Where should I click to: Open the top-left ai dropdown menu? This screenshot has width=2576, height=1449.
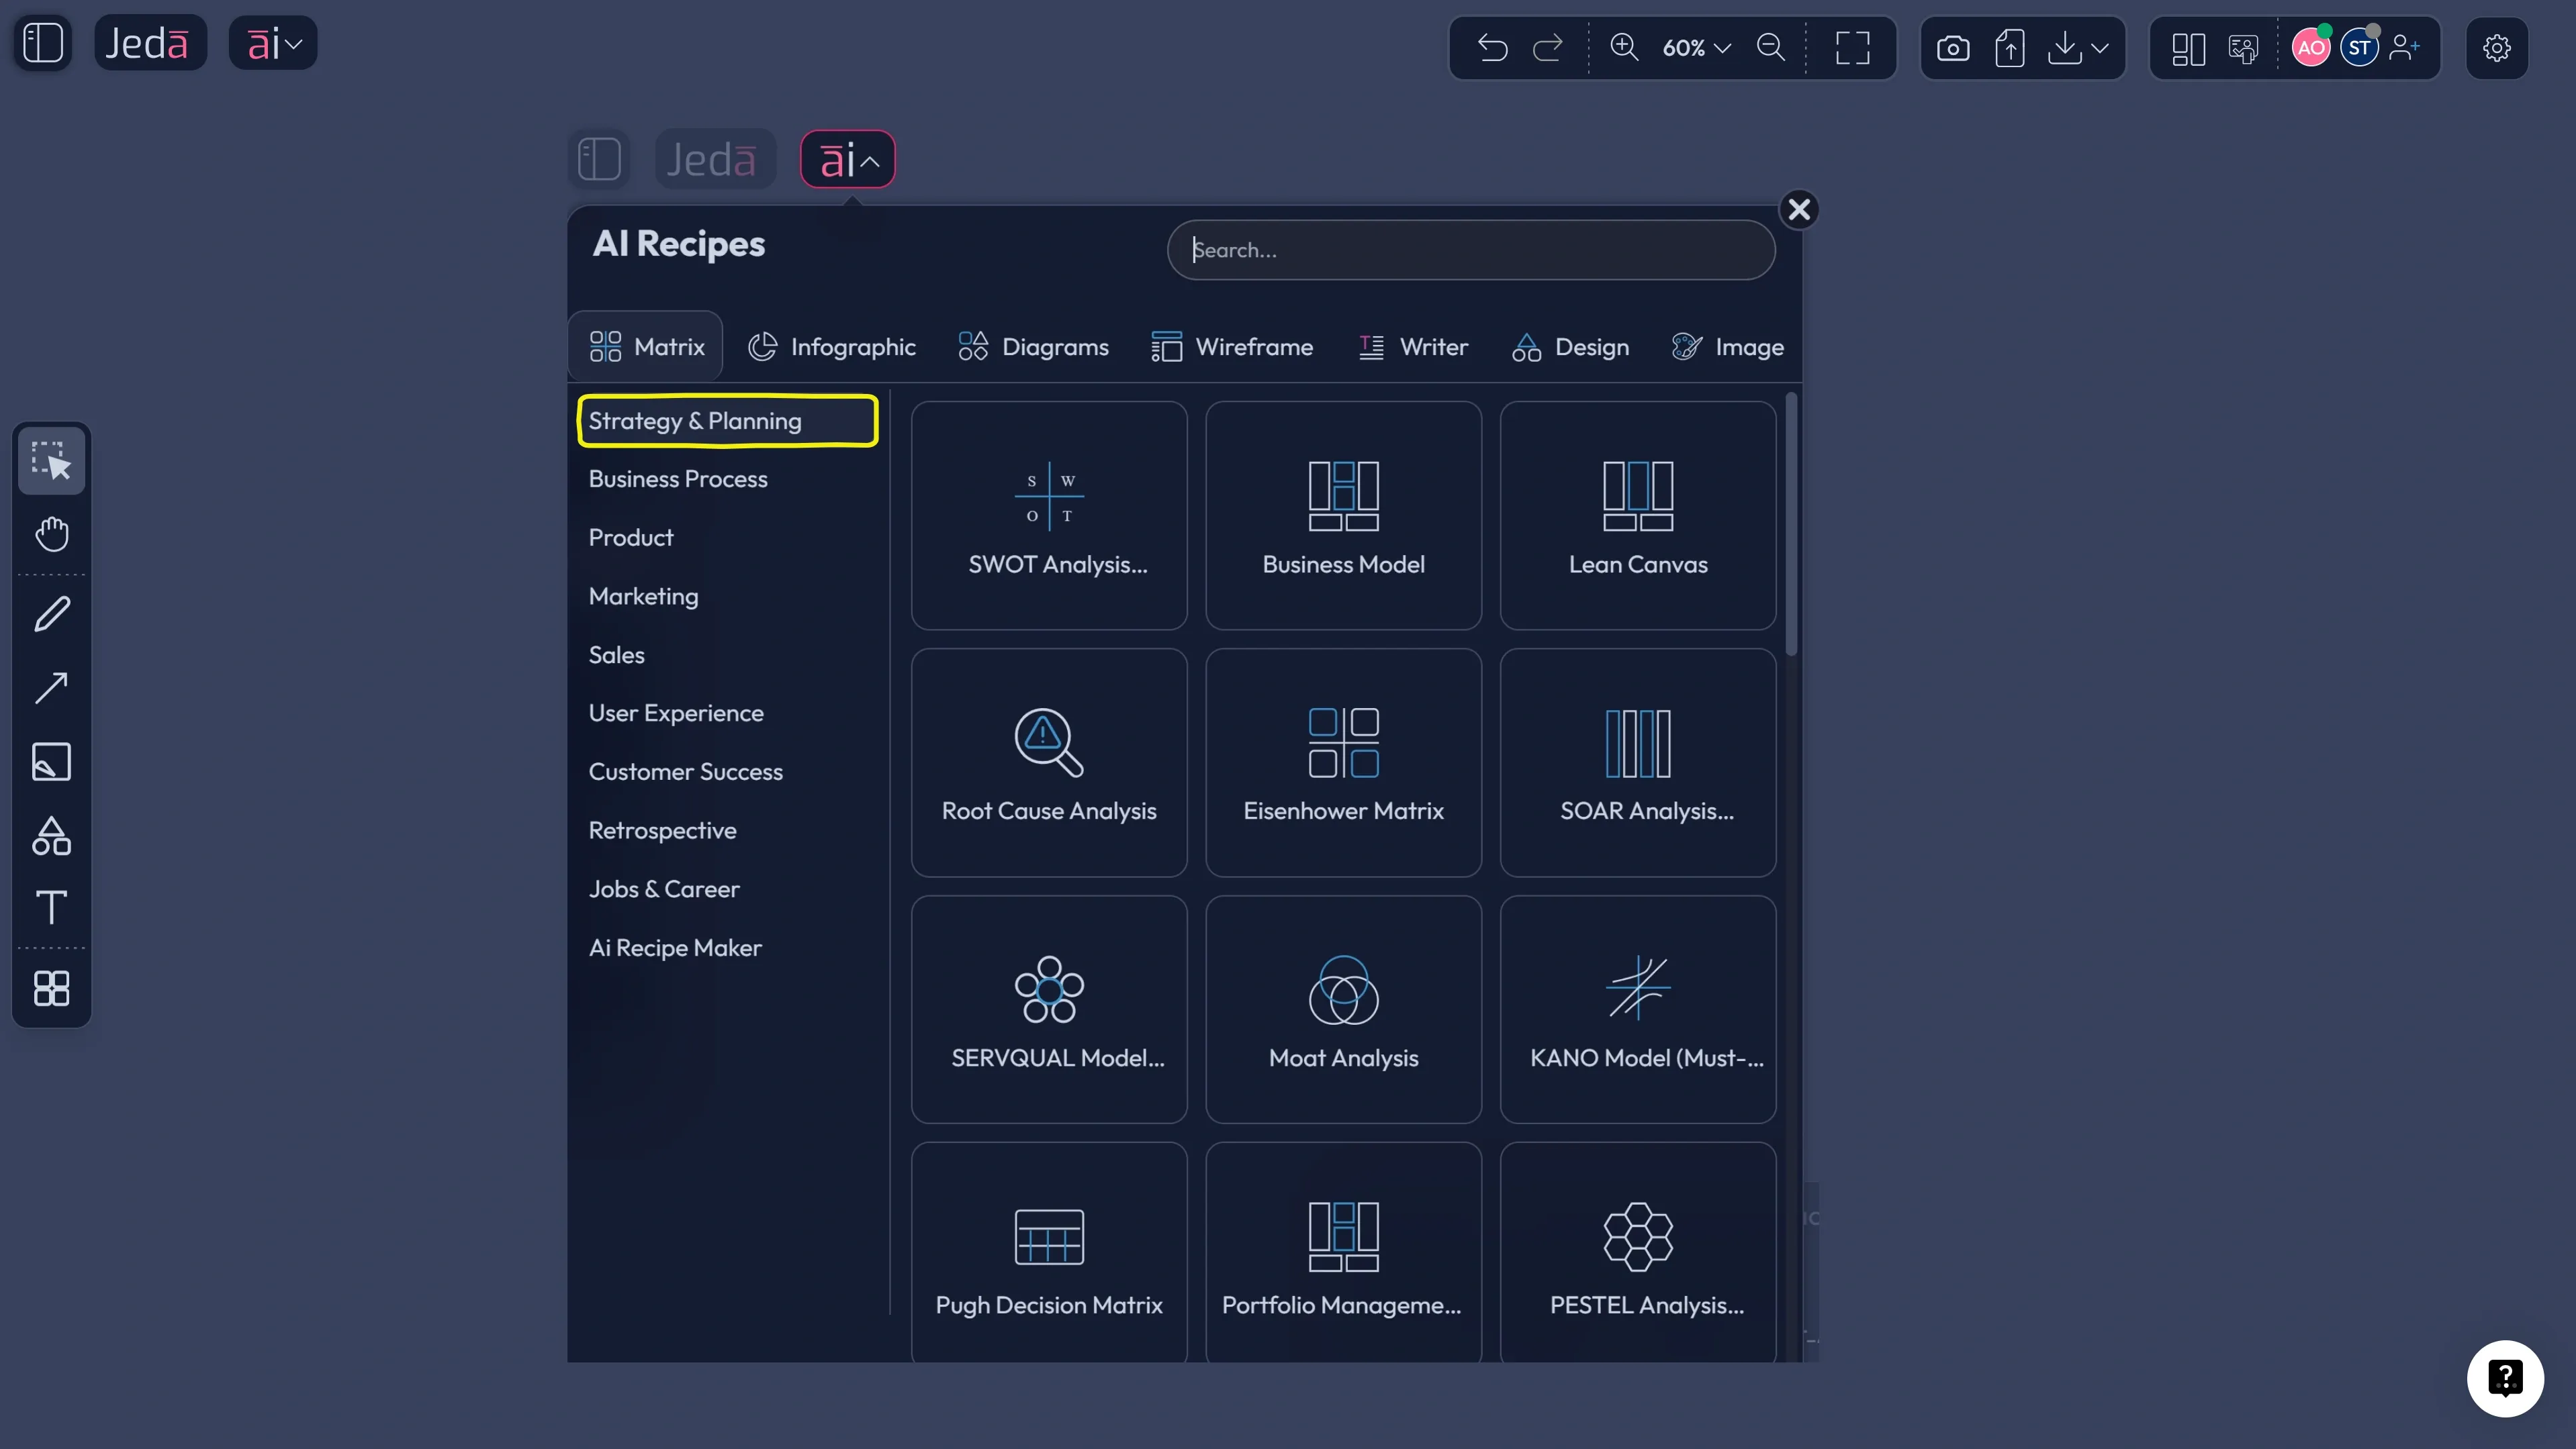[273, 43]
